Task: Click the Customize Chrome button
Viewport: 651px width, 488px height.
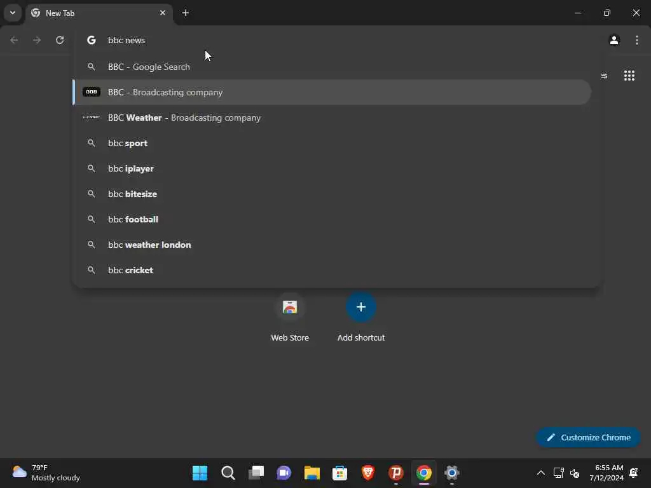Action: [x=588, y=437]
